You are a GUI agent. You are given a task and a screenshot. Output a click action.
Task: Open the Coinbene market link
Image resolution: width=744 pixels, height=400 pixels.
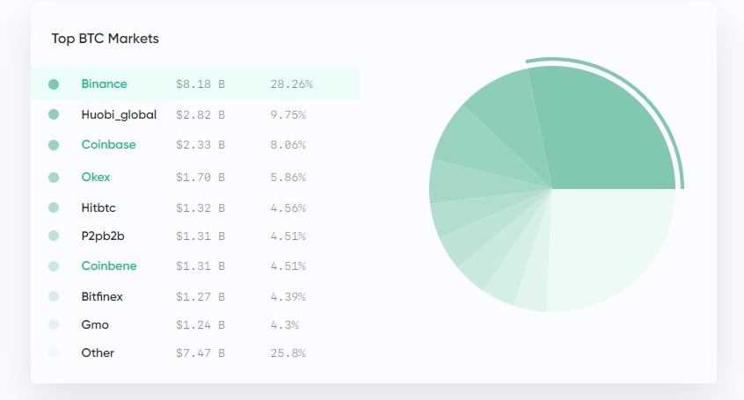pyautogui.click(x=109, y=265)
